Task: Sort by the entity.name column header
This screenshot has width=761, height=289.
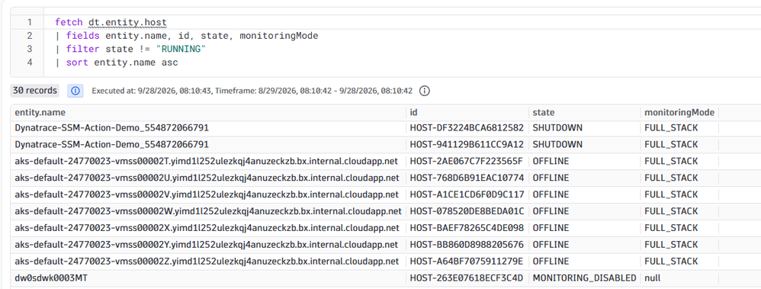Action: tap(40, 113)
